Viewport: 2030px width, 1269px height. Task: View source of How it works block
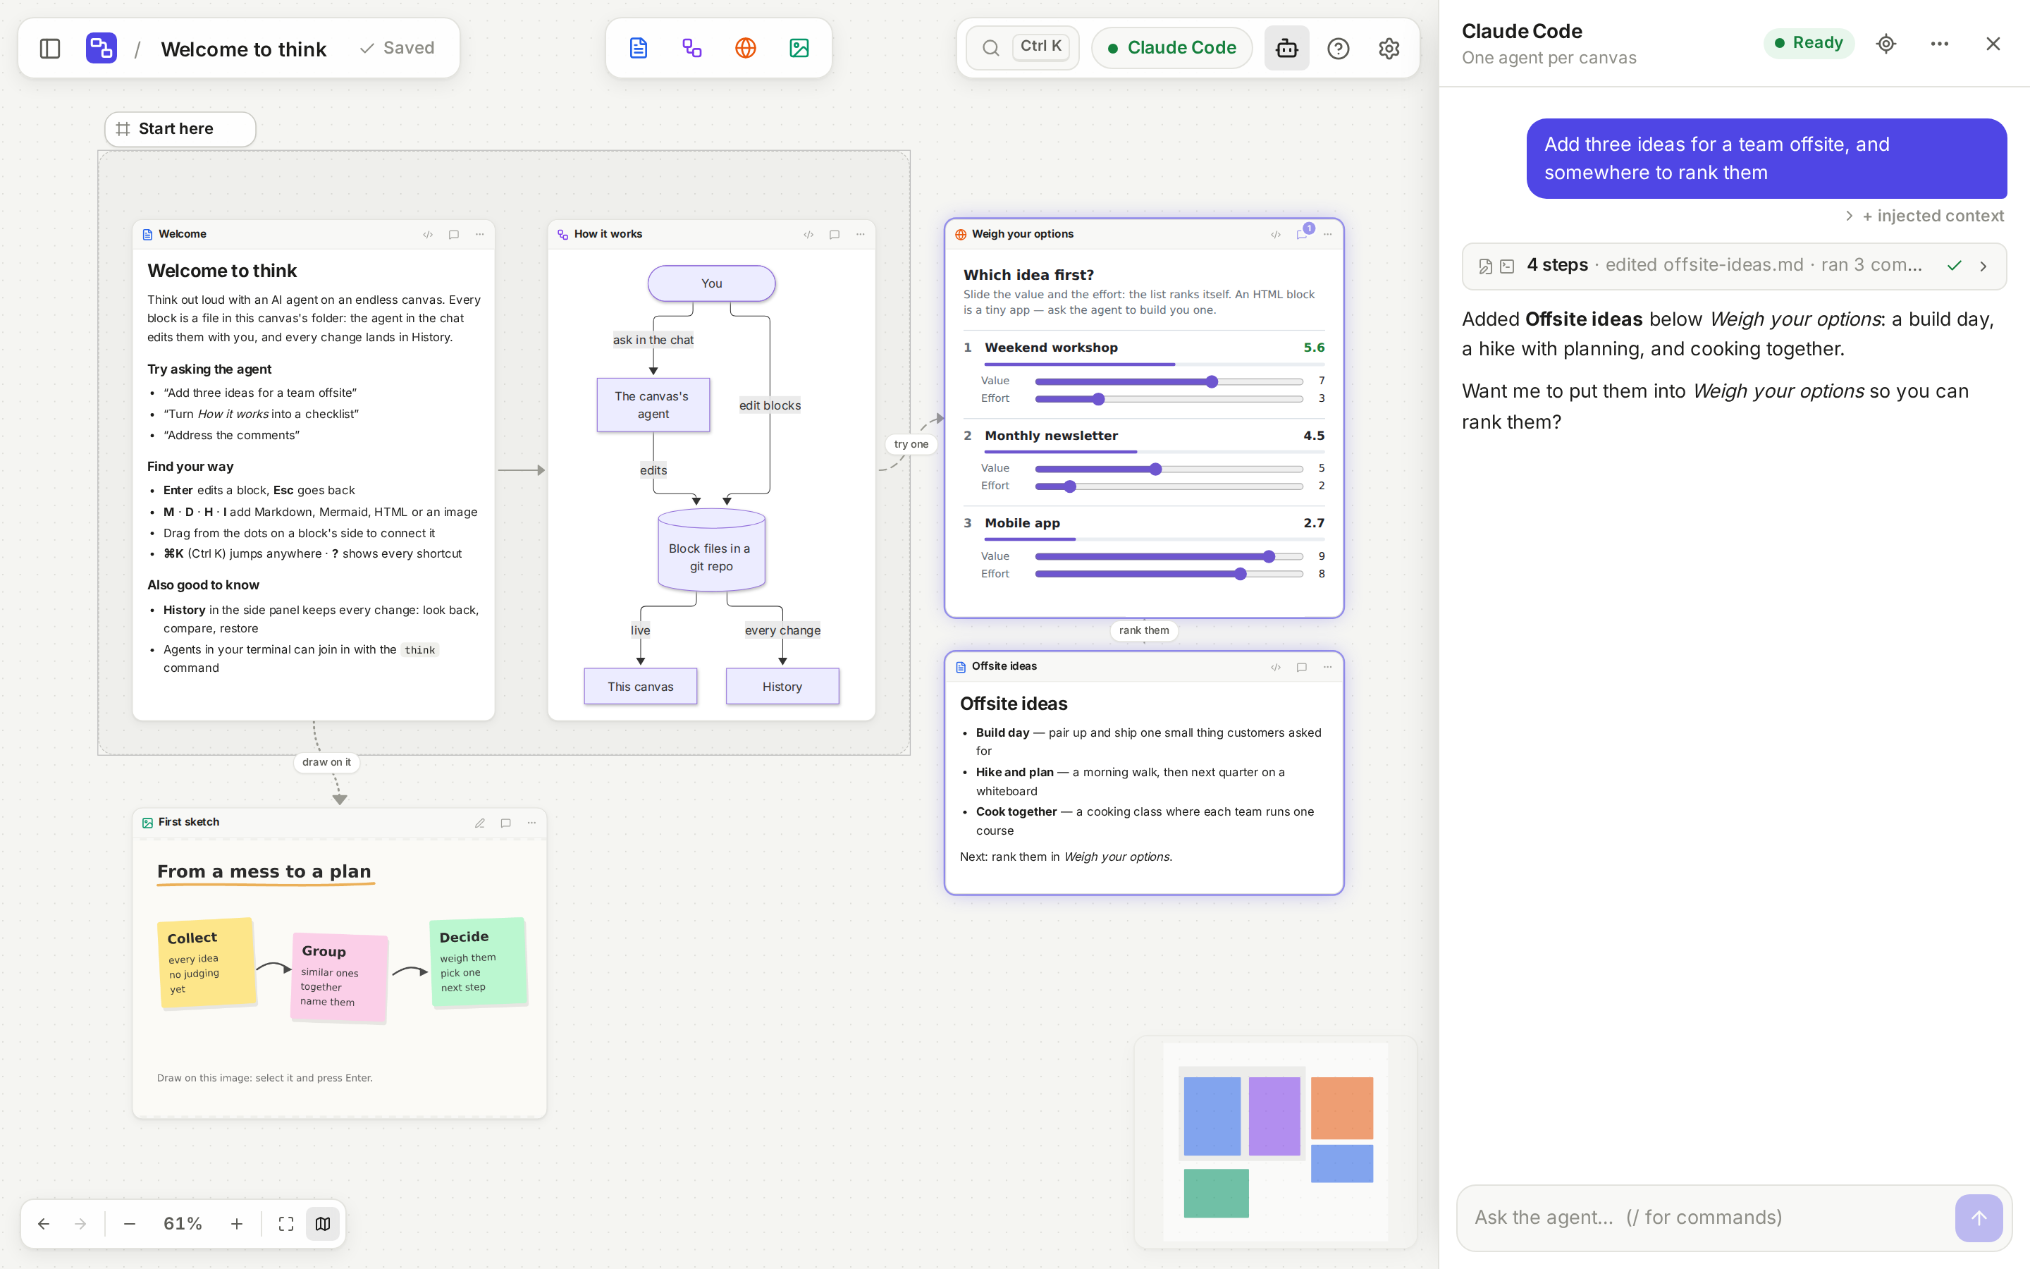coord(808,234)
